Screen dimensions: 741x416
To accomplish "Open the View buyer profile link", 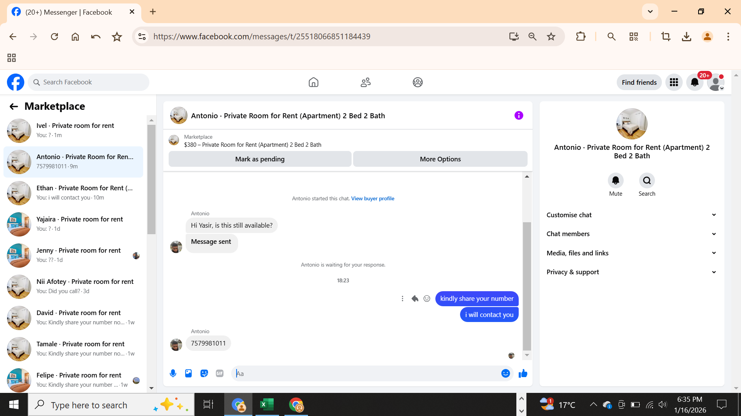I will tap(372, 199).
